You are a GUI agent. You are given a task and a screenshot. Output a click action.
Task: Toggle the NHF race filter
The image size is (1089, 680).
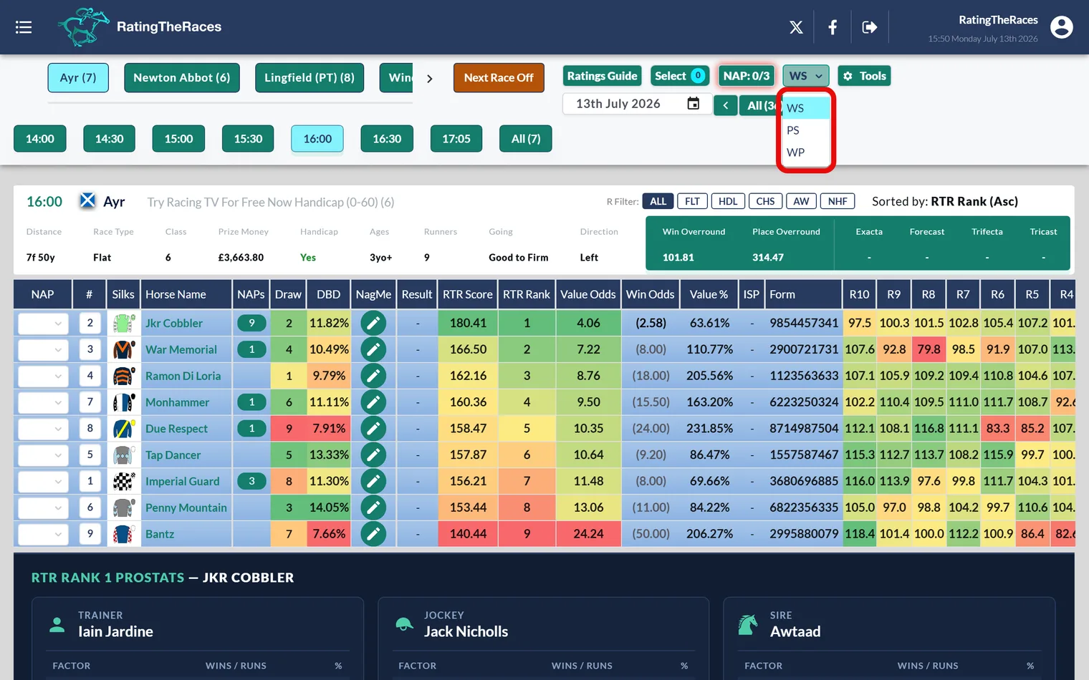(838, 201)
